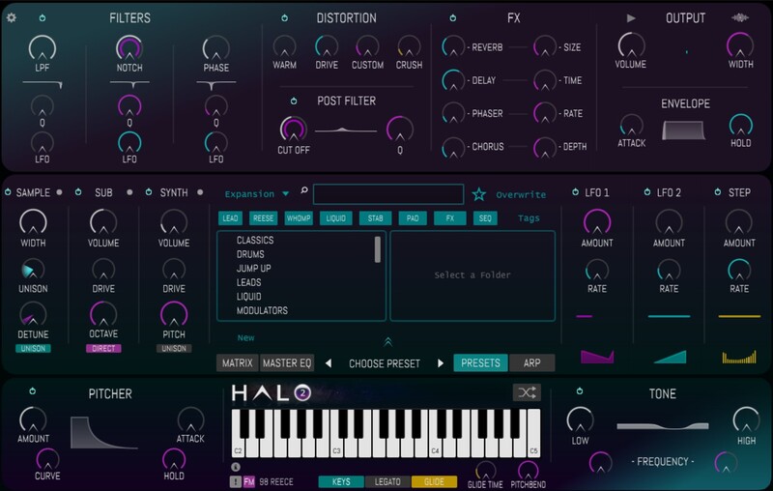Switch to the ARP tab
773x491 pixels.
coord(532,363)
